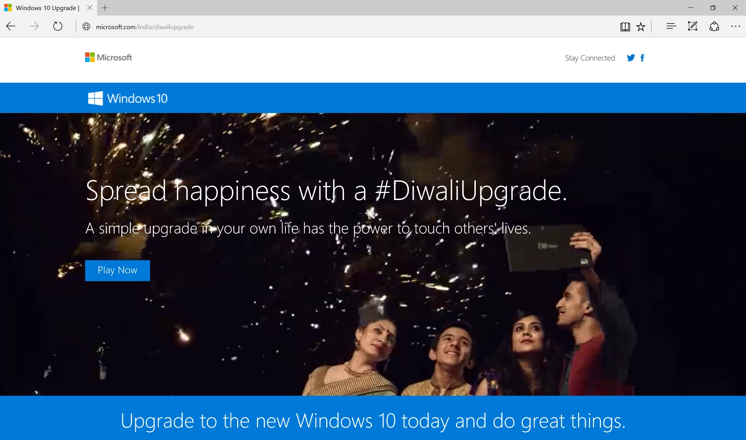Click the 'Upgrade to the new Windows 10 today' banner text
Image resolution: width=746 pixels, height=440 pixels.
pos(373,421)
